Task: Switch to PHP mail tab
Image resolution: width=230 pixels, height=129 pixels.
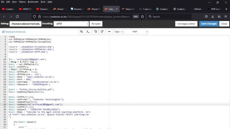Action: (x=214, y=9)
